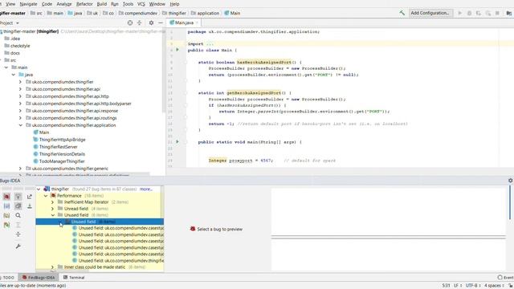Select ThingifierVersionDetails in the Project tree
The height and width of the screenshot is (289, 514).
62,154
